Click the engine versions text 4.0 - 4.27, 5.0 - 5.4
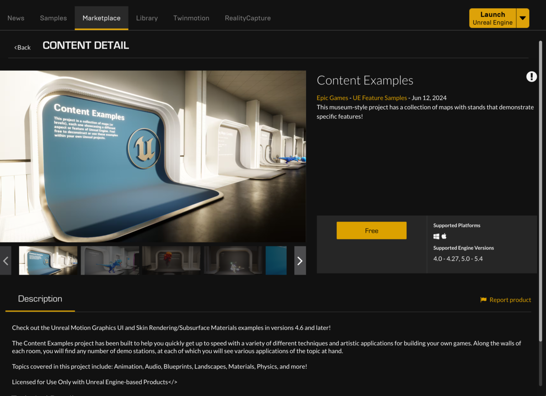 (x=458, y=259)
